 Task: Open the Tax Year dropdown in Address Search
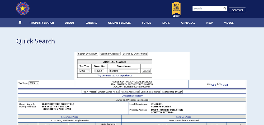pyautogui.click(x=84, y=71)
